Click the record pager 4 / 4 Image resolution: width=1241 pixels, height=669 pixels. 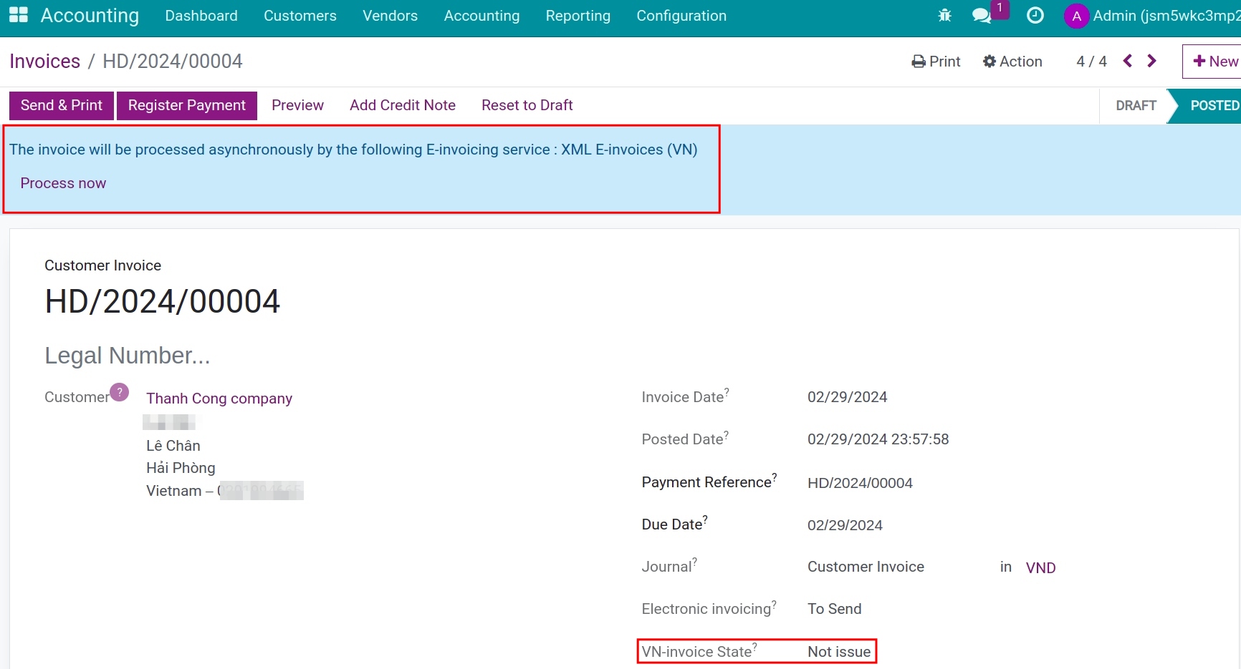pyautogui.click(x=1091, y=62)
